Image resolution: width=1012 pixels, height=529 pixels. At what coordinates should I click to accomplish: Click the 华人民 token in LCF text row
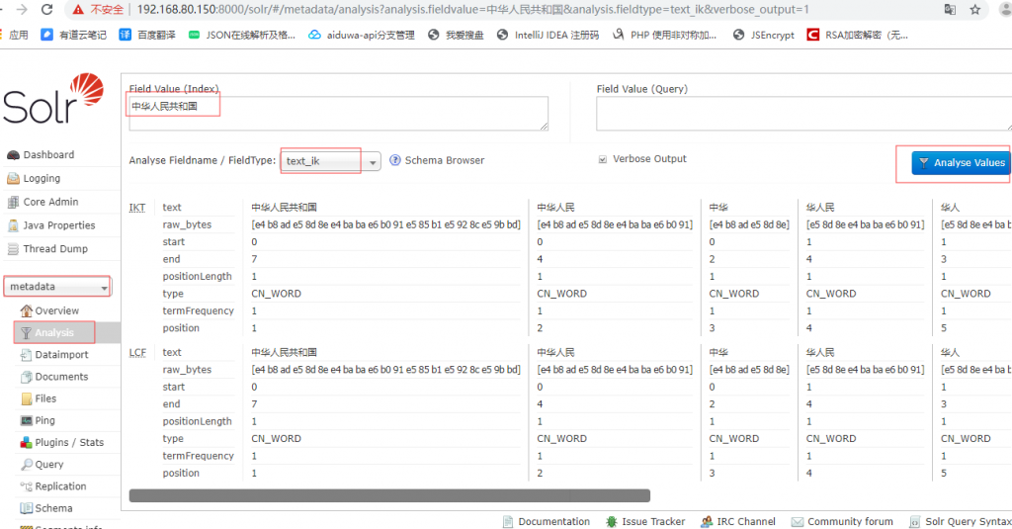tap(820, 353)
